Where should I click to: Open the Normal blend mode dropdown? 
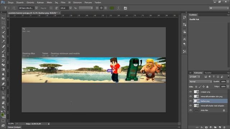(x=201, y=82)
